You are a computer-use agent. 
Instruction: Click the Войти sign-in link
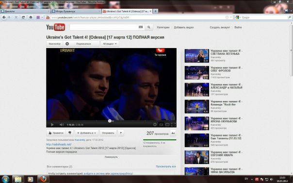click(x=238, y=27)
